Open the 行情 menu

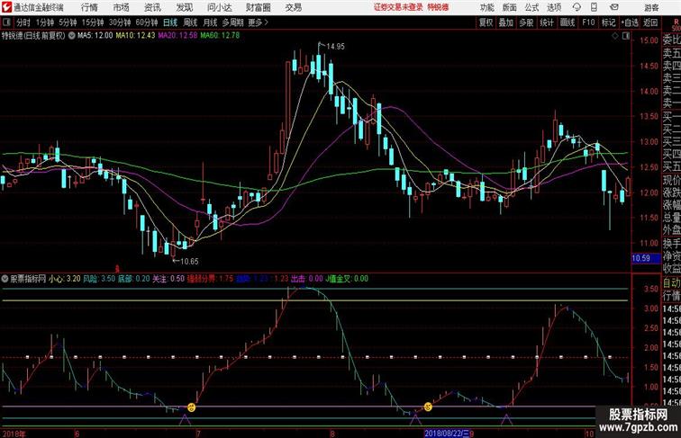point(89,7)
